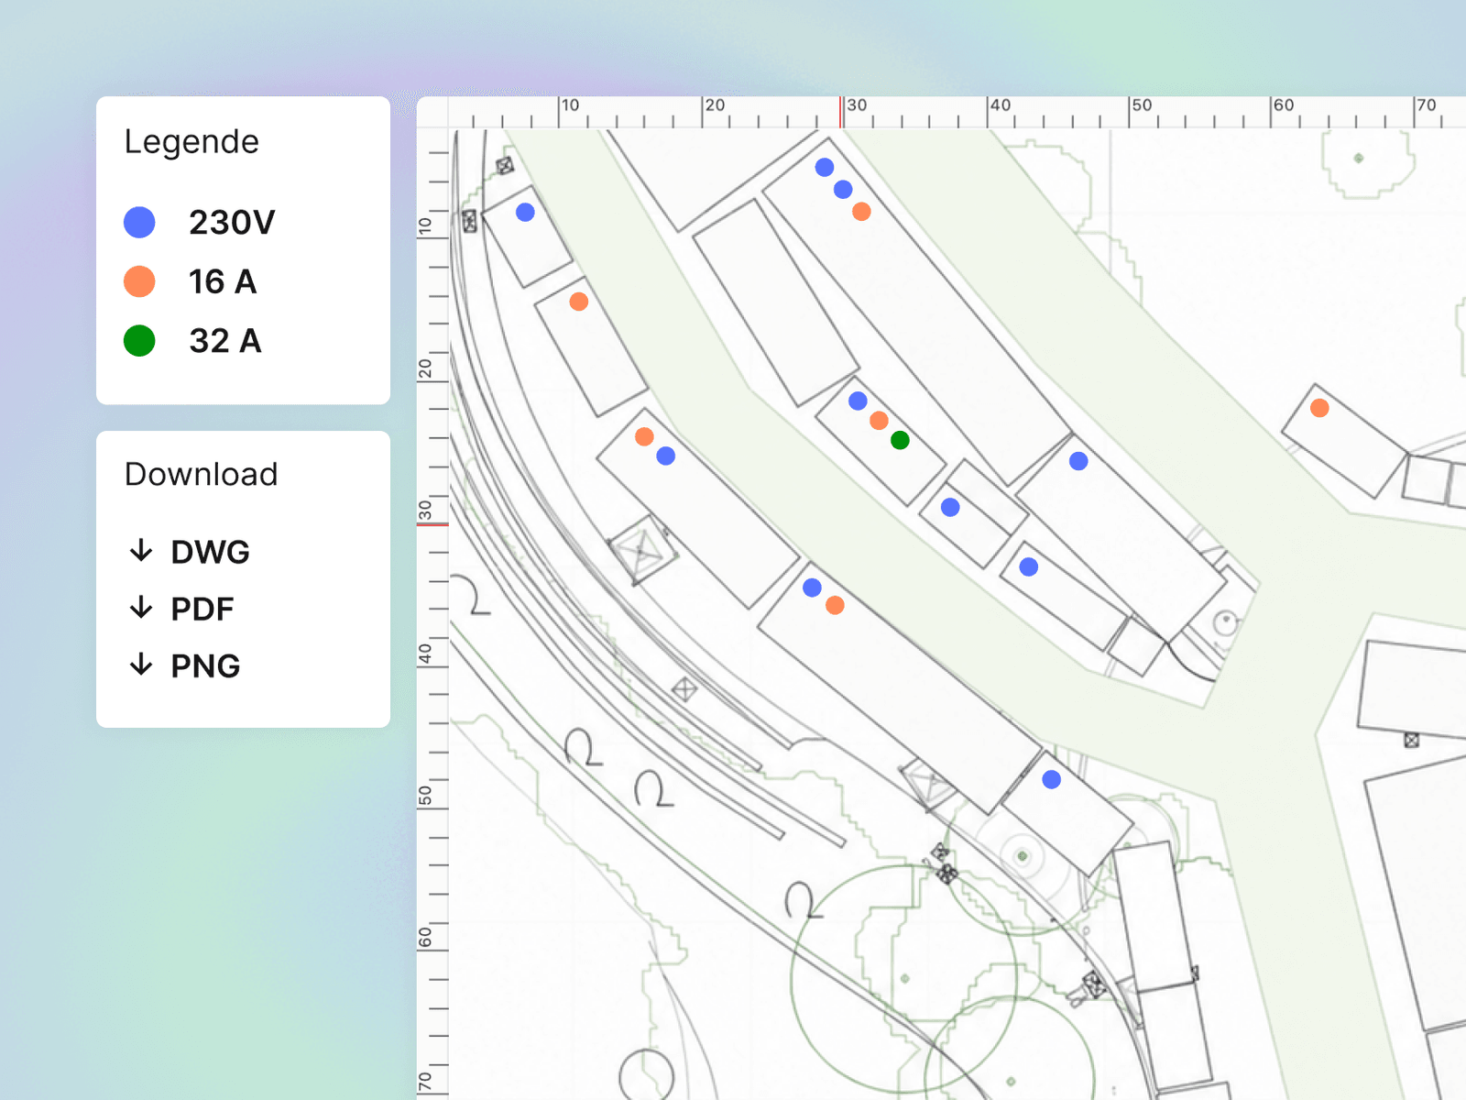This screenshot has height=1100, width=1466.
Task: Click the PNG download arrow icon
Action: [141, 665]
